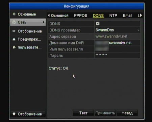Expand the Сеть submenu chevron
Viewport: 152px width, 122px height.
tap(43, 22)
